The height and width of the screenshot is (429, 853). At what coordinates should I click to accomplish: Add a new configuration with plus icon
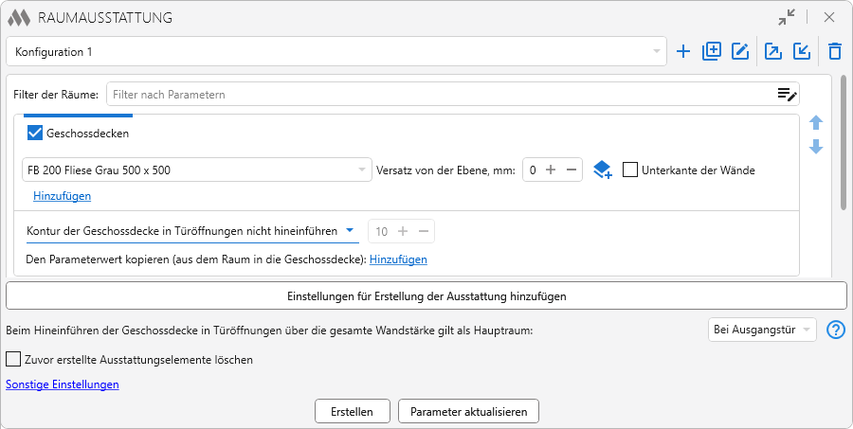point(683,52)
